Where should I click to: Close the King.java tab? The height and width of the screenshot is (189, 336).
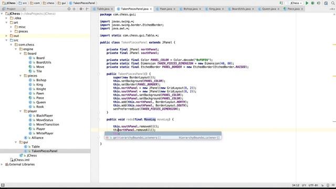223,9
